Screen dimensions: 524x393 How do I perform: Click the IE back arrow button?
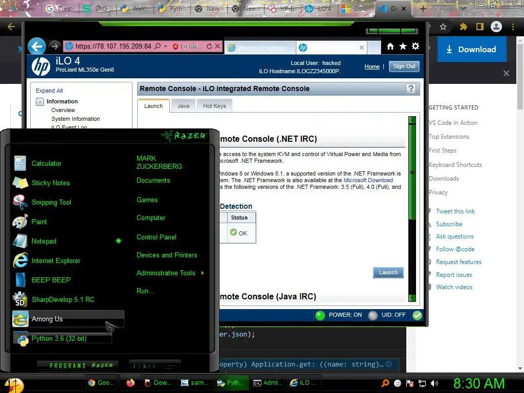pyautogui.click(x=37, y=46)
